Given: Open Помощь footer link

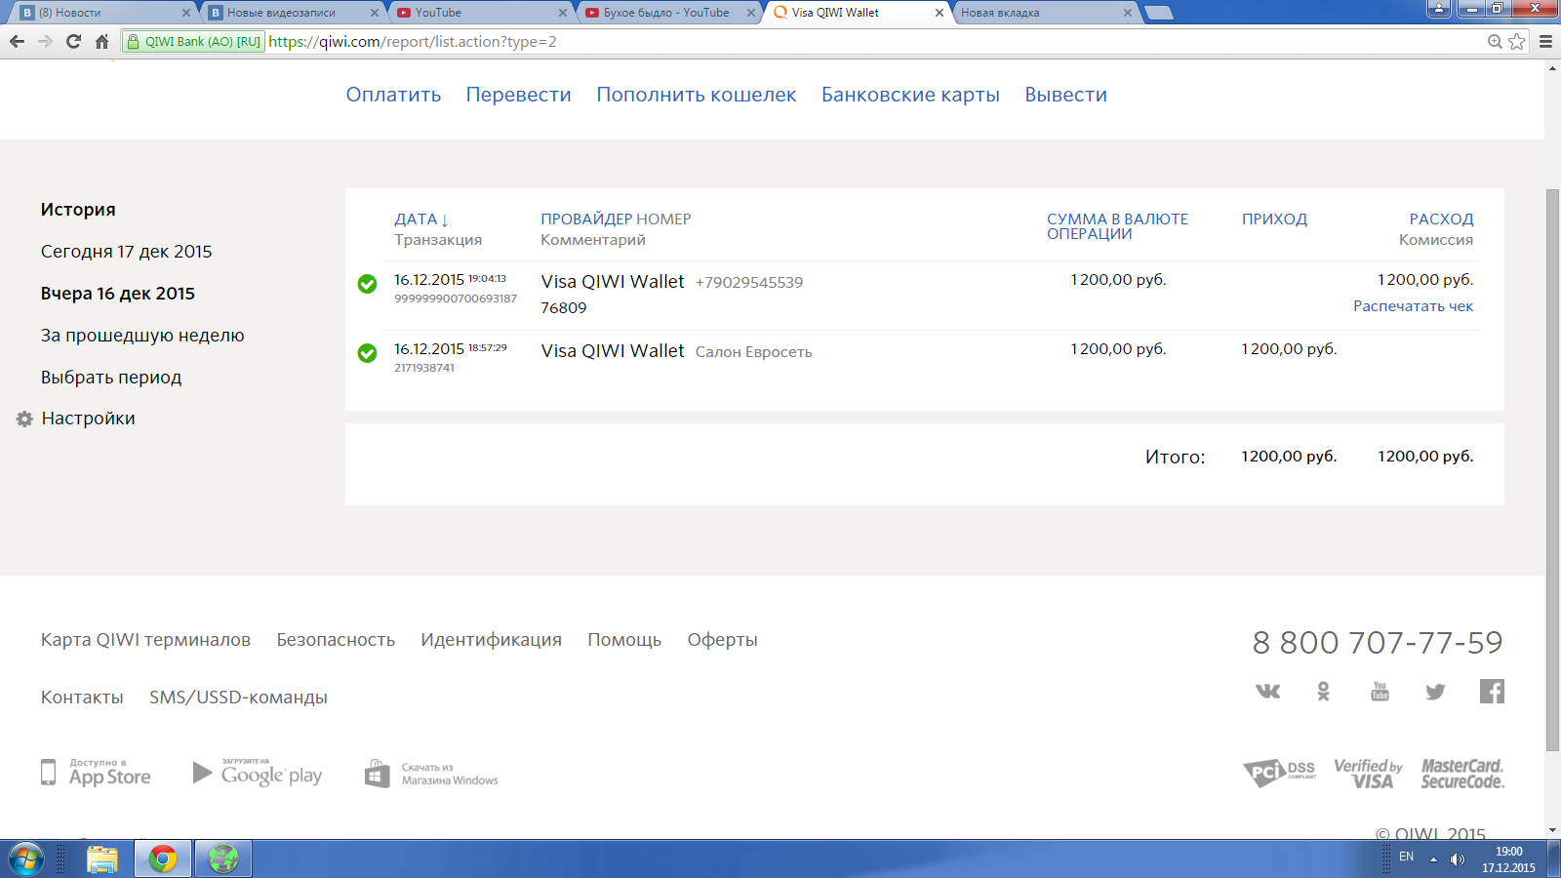Looking at the screenshot, I should point(624,640).
